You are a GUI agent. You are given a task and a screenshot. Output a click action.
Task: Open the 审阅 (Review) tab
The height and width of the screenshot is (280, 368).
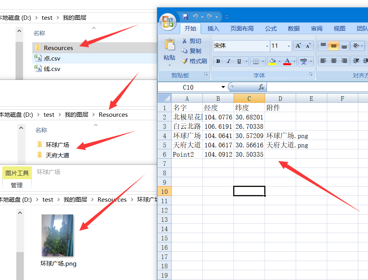click(317, 29)
